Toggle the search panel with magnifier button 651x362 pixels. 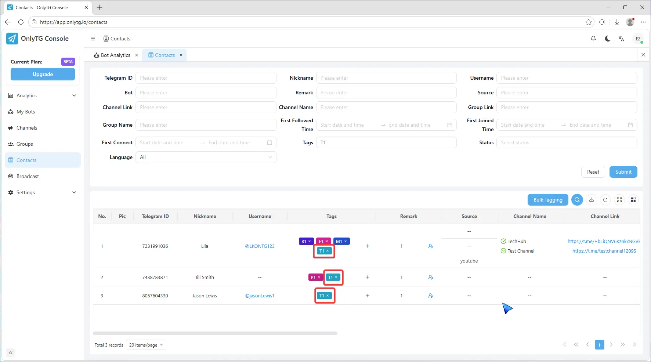click(577, 200)
